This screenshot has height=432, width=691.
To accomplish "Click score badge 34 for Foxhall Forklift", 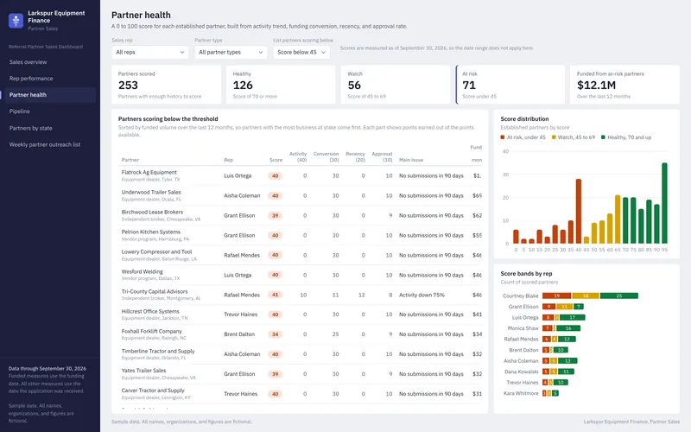I will click(x=275, y=334).
